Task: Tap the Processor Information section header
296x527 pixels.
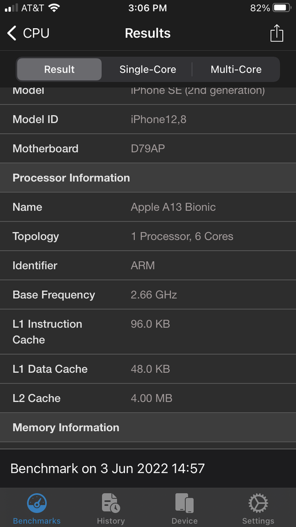Action: click(148, 178)
